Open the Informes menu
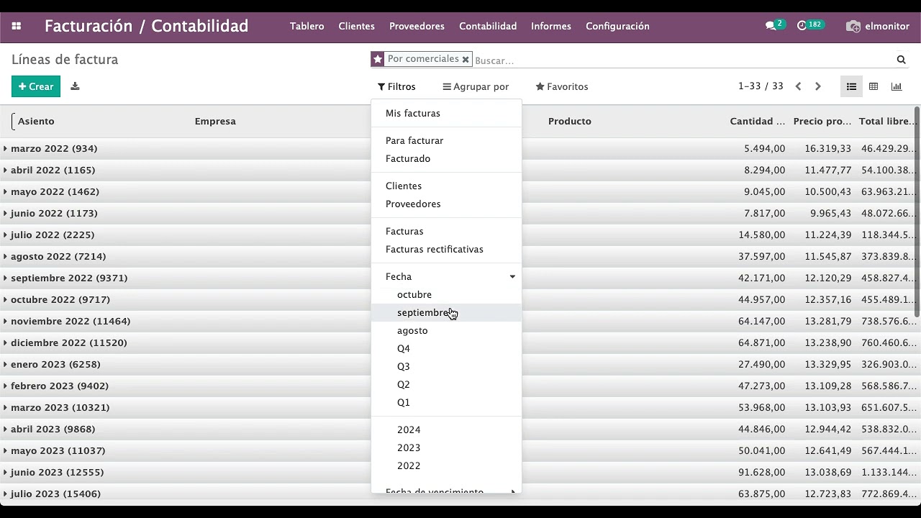 [551, 26]
